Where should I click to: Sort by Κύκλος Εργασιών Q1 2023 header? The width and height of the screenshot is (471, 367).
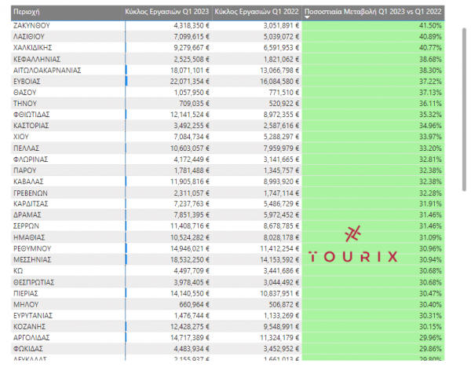168,11
